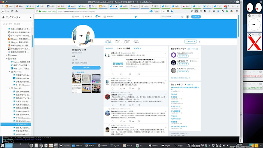Switch to the ツイート timeline tab
Screen dimensions: 263x148
tap(109, 49)
